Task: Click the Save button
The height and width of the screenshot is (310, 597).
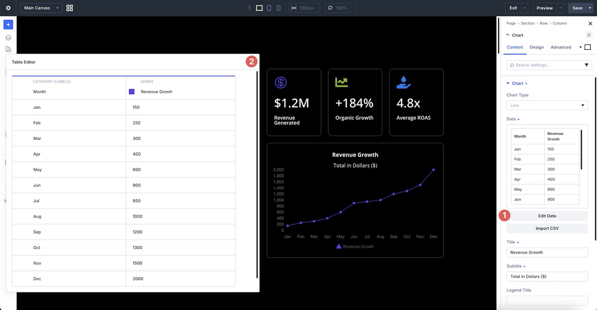Action: point(577,8)
